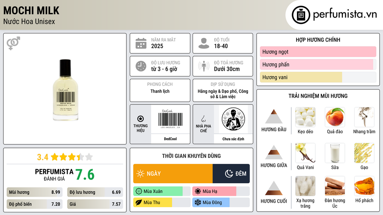Click the Hương đầu pyramid icon

274,116
